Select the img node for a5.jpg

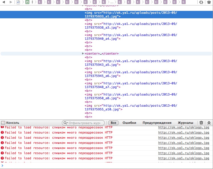pyautogui.click(x=131, y=63)
